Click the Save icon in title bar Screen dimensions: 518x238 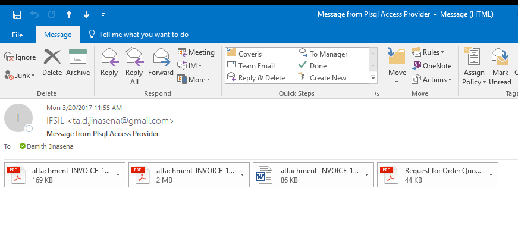click(x=17, y=14)
